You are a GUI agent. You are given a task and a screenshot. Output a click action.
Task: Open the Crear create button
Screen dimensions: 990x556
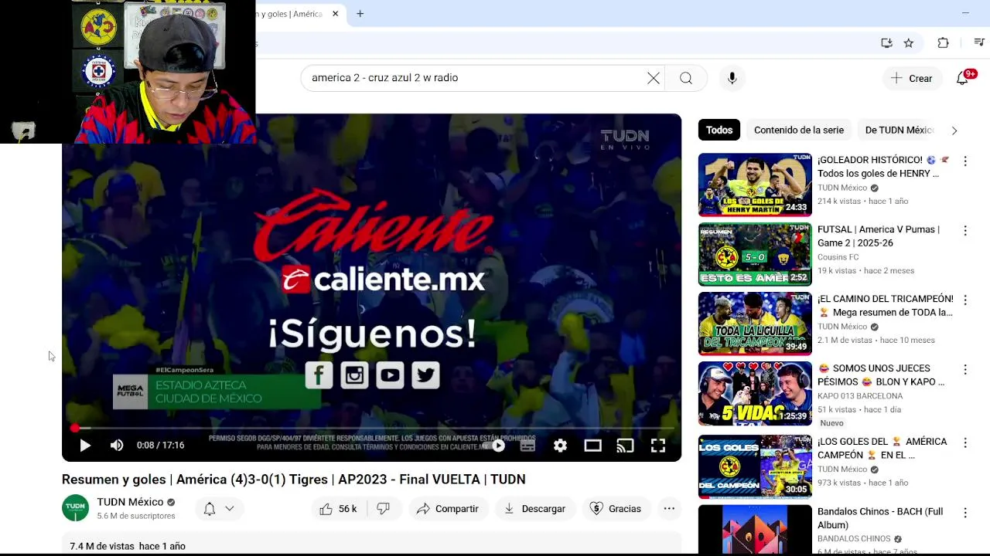pyautogui.click(x=912, y=78)
